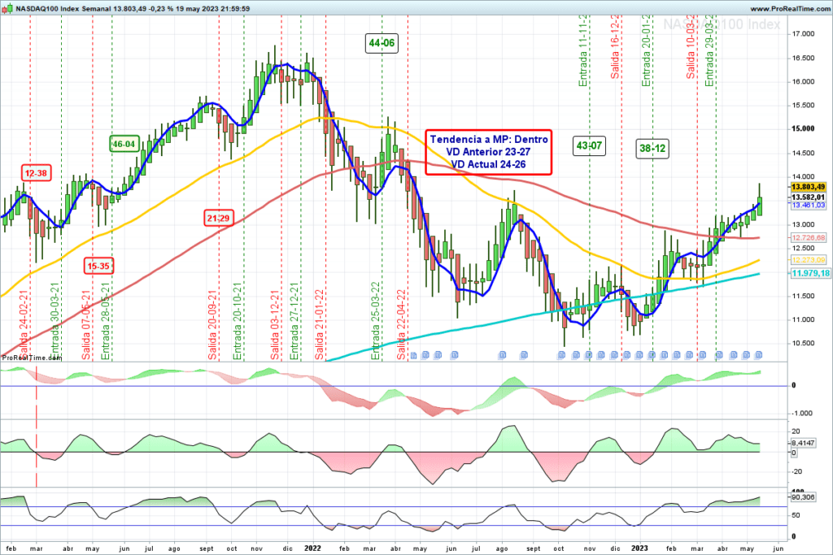
Task: Select the green "44-06" label box
Action: click(382, 43)
